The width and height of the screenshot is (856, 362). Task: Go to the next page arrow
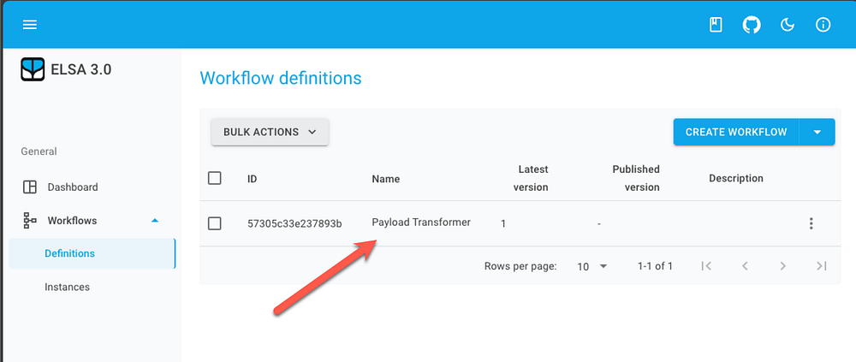[783, 266]
